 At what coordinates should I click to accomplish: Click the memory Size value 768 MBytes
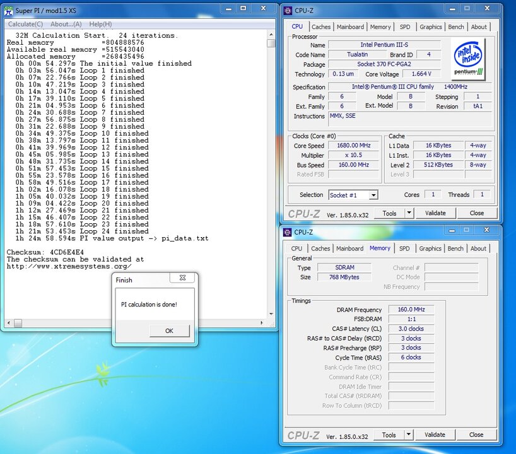pos(344,277)
